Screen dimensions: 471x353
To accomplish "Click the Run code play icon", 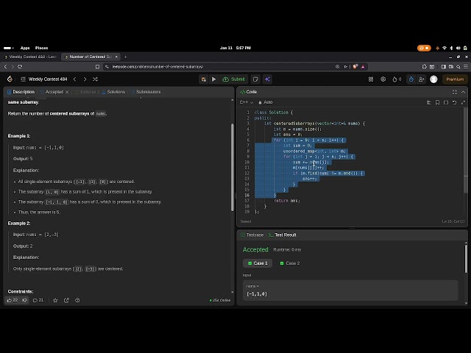I will tap(214, 79).
